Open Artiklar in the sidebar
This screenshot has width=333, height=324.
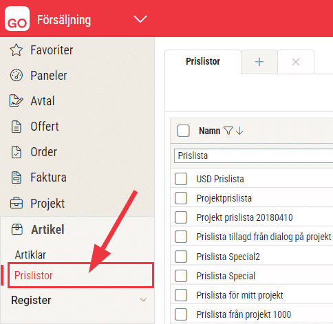pyautogui.click(x=30, y=255)
